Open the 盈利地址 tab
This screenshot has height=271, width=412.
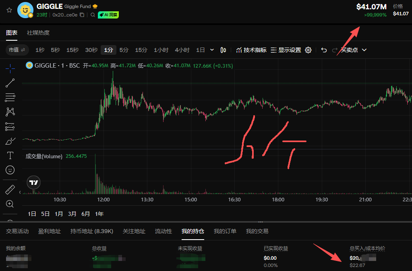[50, 231]
